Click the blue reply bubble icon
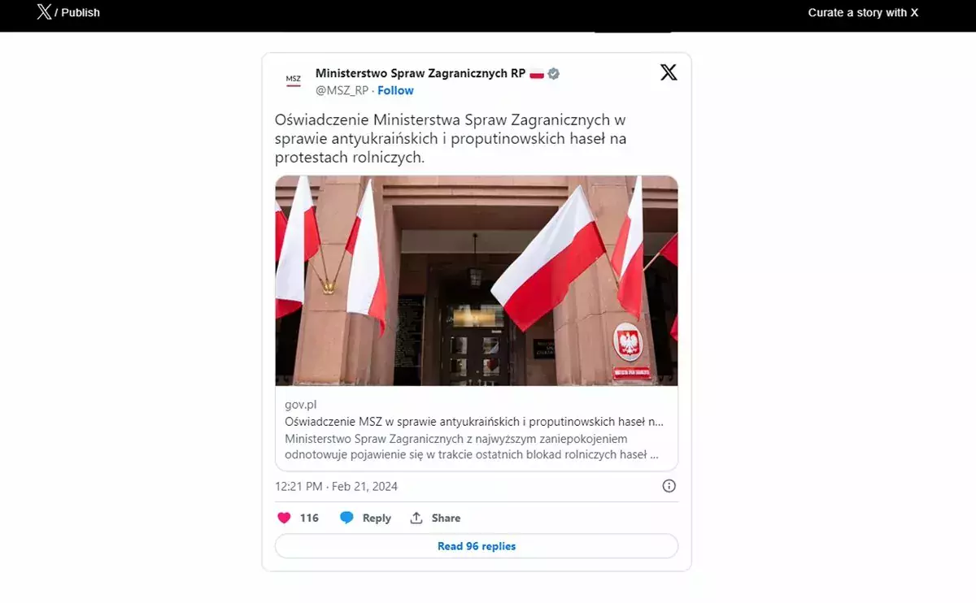The height and width of the screenshot is (603, 976). [346, 518]
